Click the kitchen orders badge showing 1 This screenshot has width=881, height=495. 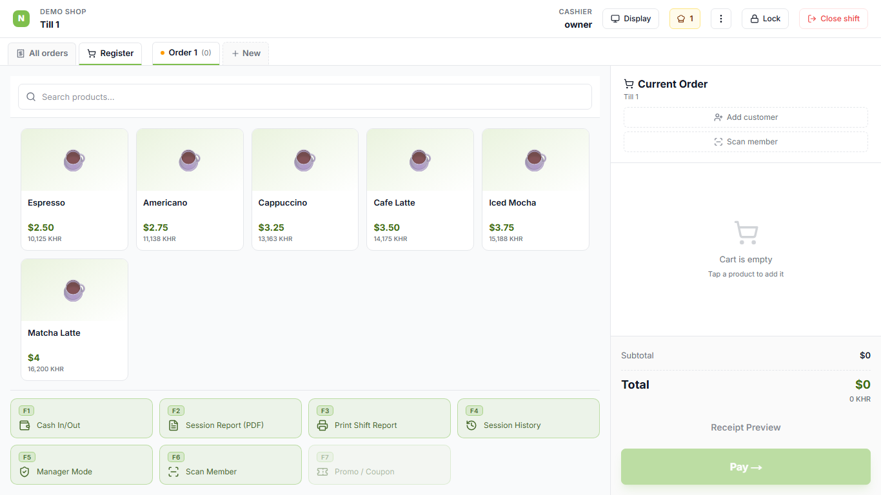pos(685,19)
